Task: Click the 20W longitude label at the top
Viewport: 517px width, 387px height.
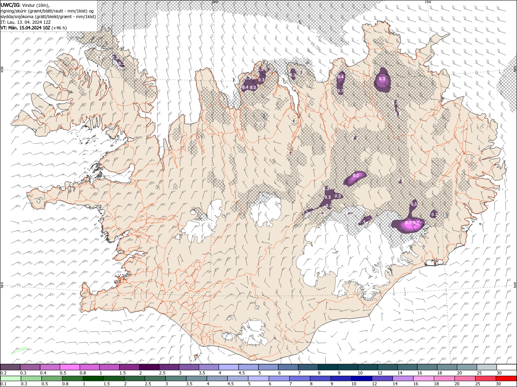Action: pyautogui.click(x=215, y=2)
